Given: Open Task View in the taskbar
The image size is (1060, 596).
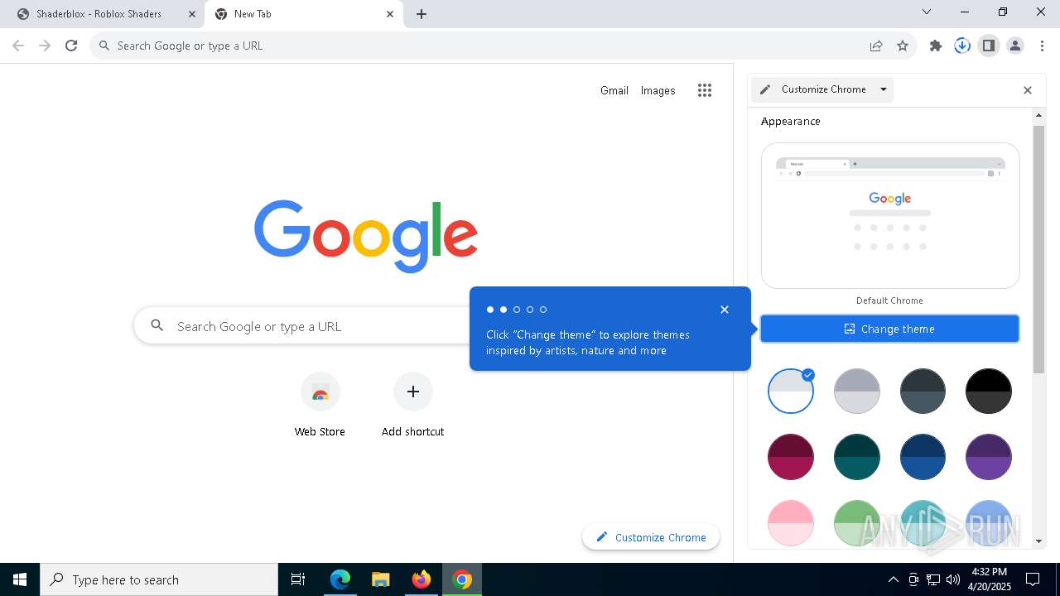Looking at the screenshot, I should click(x=298, y=579).
